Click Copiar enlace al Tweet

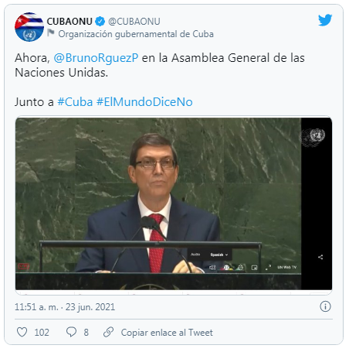pyautogui.click(x=167, y=333)
